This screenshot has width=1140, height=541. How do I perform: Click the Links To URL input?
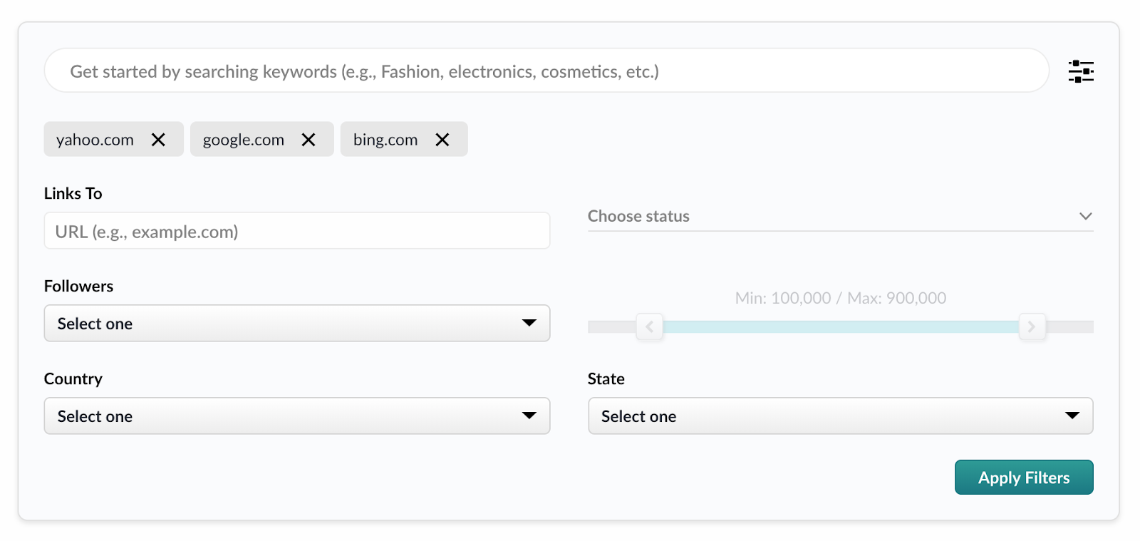pyautogui.click(x=297, y=231)
